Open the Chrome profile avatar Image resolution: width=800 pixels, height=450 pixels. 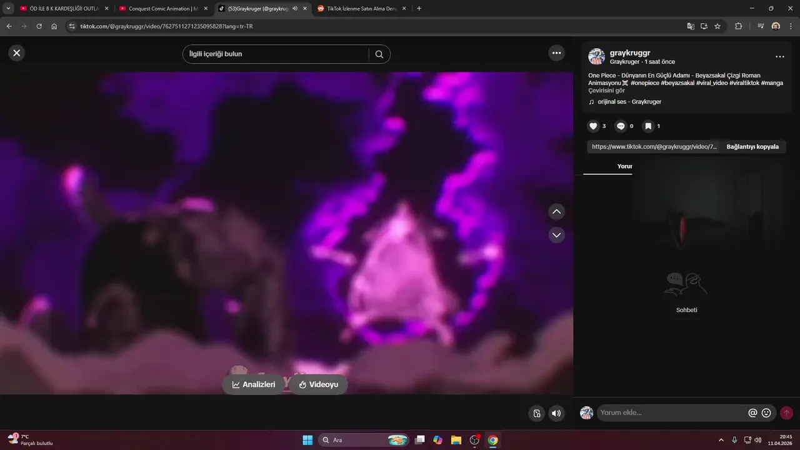tap(776, 26)
